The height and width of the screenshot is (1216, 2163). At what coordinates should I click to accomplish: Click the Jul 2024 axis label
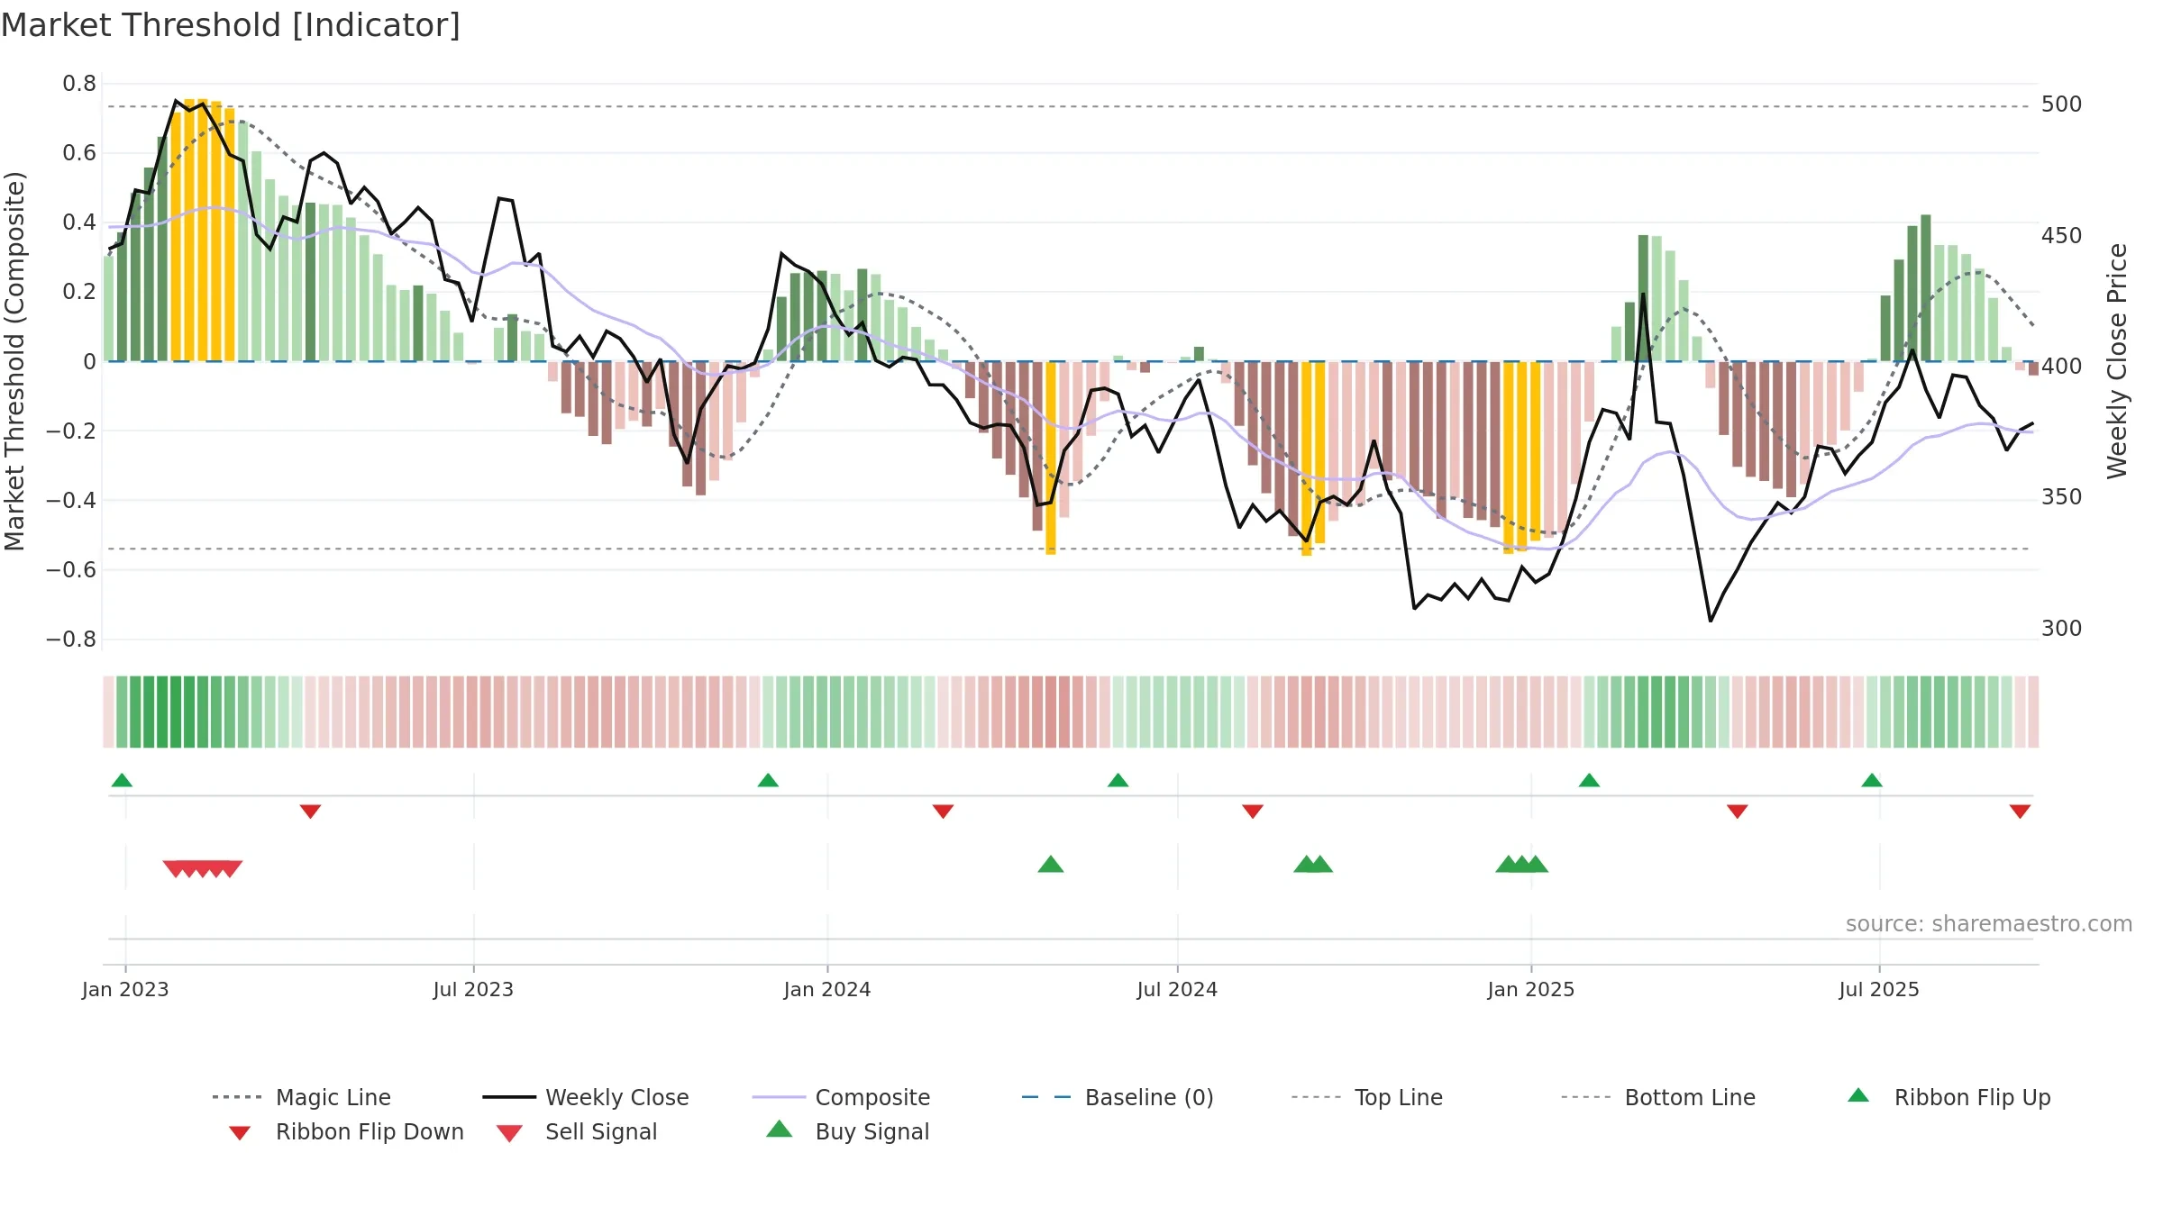coord(1177,990)
